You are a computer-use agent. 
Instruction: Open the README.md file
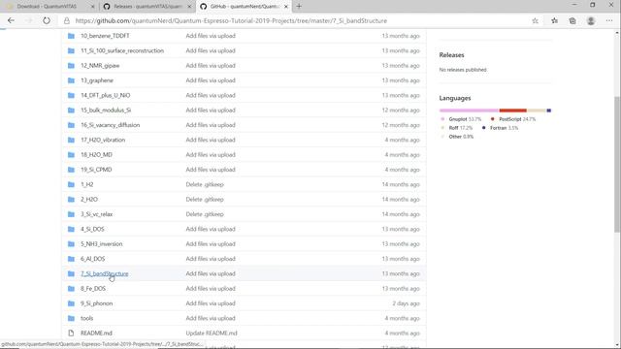[x=96, y=333]
